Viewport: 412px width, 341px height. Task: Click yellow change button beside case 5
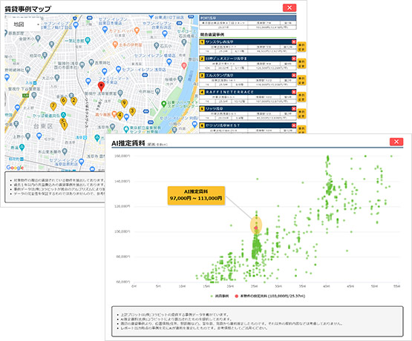[x=301, y=114]
